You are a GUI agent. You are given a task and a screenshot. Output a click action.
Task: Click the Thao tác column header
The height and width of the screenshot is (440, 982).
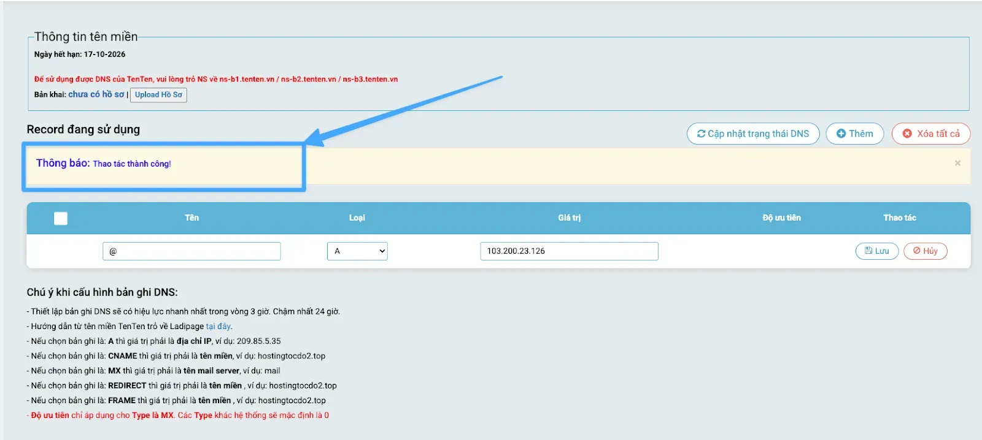pos(900,218)
